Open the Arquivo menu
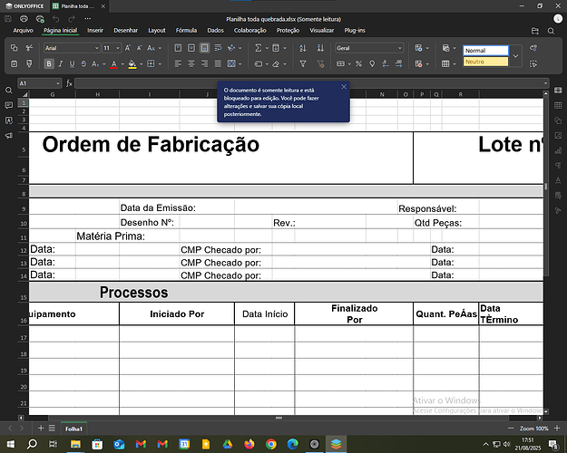The height and width of the screenshot is (453, 567). click(23, 30)
